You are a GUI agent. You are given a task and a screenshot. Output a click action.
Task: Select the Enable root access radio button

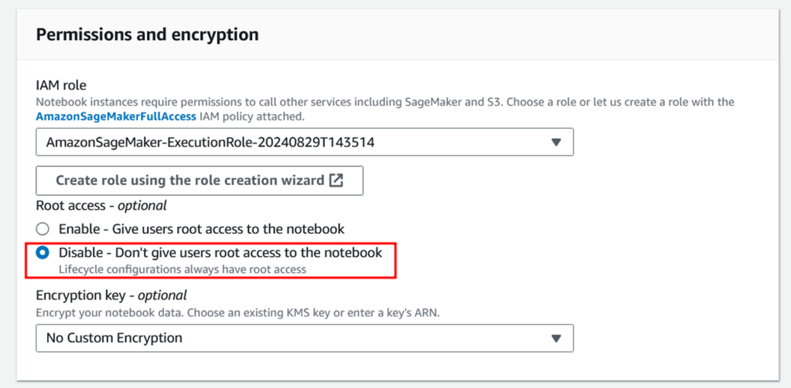coord(43,229)
